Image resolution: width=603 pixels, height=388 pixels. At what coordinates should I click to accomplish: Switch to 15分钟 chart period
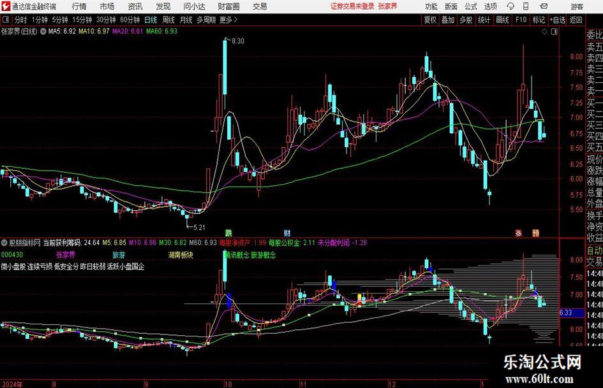pyautogui.click(x=82, y=20)
